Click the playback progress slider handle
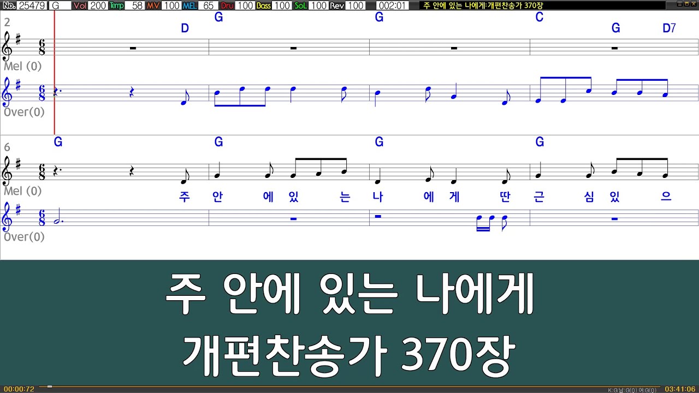The image size is (699, 393). pyautogui.click(x=50, y=386)
